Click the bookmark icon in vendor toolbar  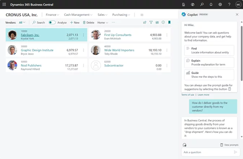[169, 22]
